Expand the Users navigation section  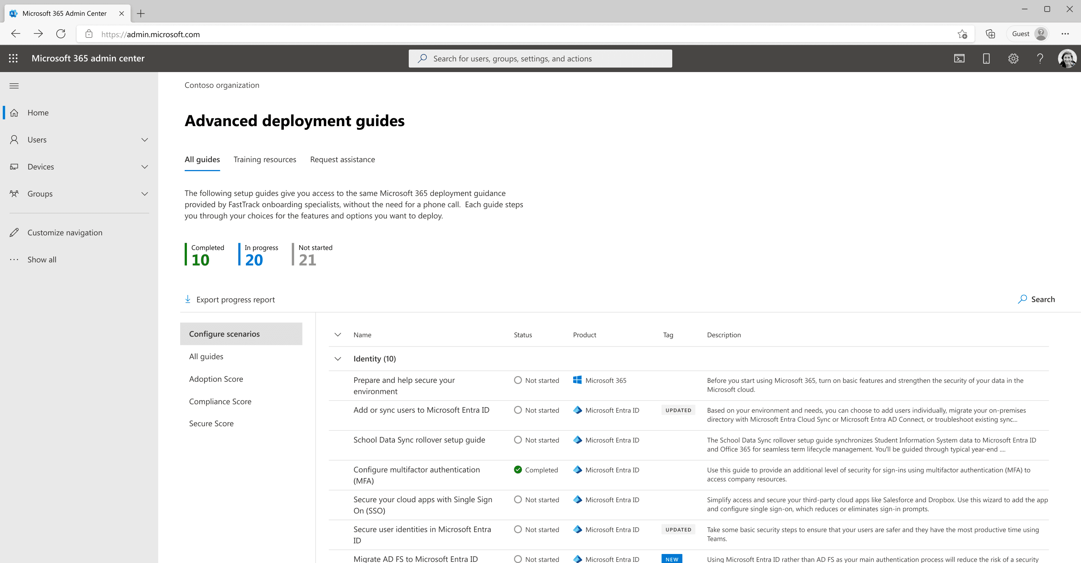[x=145, y=140]
